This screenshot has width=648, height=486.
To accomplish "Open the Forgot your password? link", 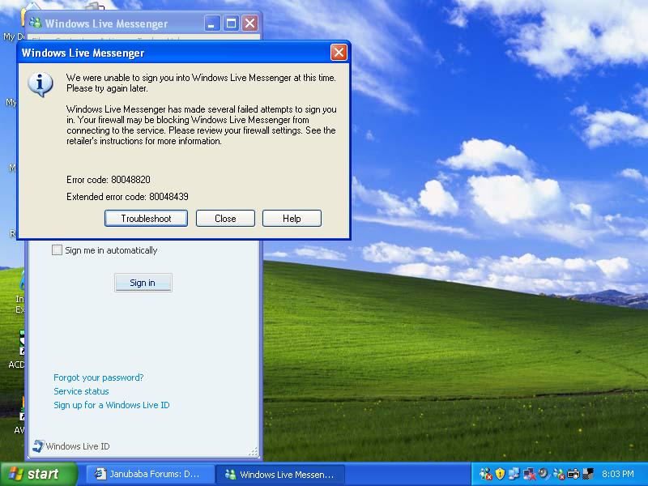I will [x=98, y=377].
